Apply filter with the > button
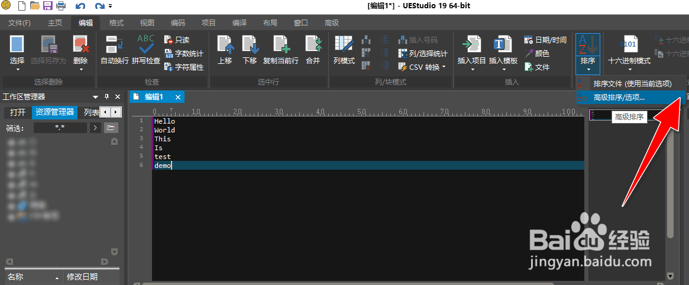Viewport: 689px width, 285px height. (x=95, y=128)
